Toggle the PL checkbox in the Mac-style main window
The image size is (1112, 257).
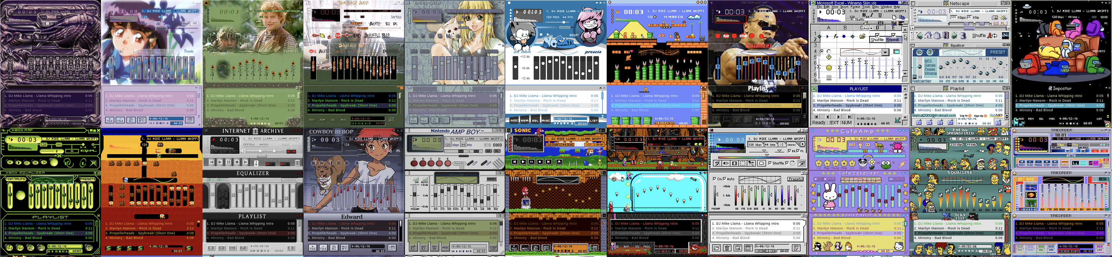click(798, 150)
